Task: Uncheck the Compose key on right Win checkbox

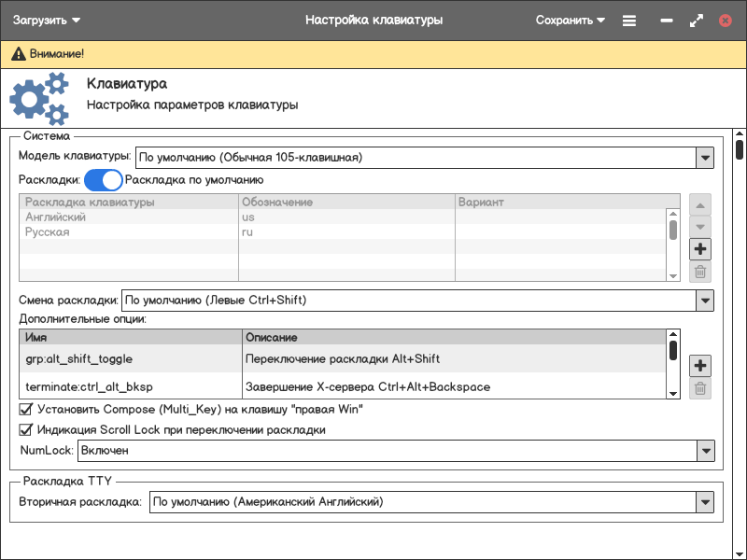Action: coord(26,409)
